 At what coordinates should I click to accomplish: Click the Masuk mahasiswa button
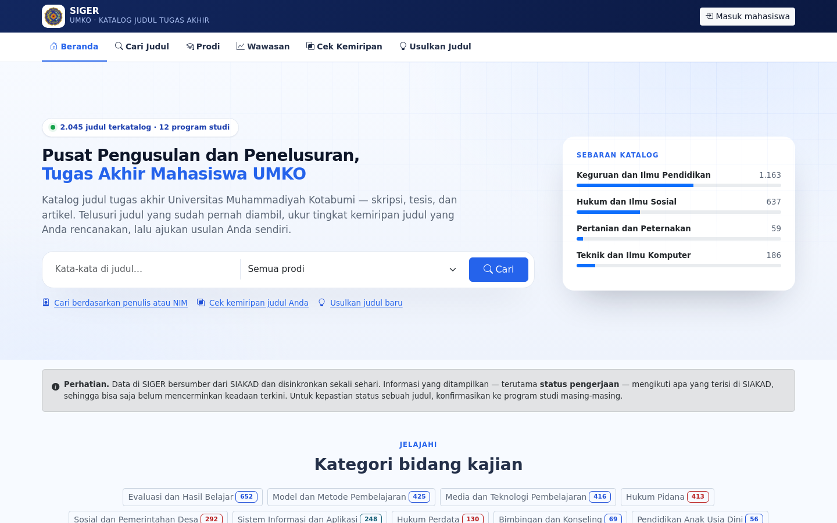pos(747,16)
